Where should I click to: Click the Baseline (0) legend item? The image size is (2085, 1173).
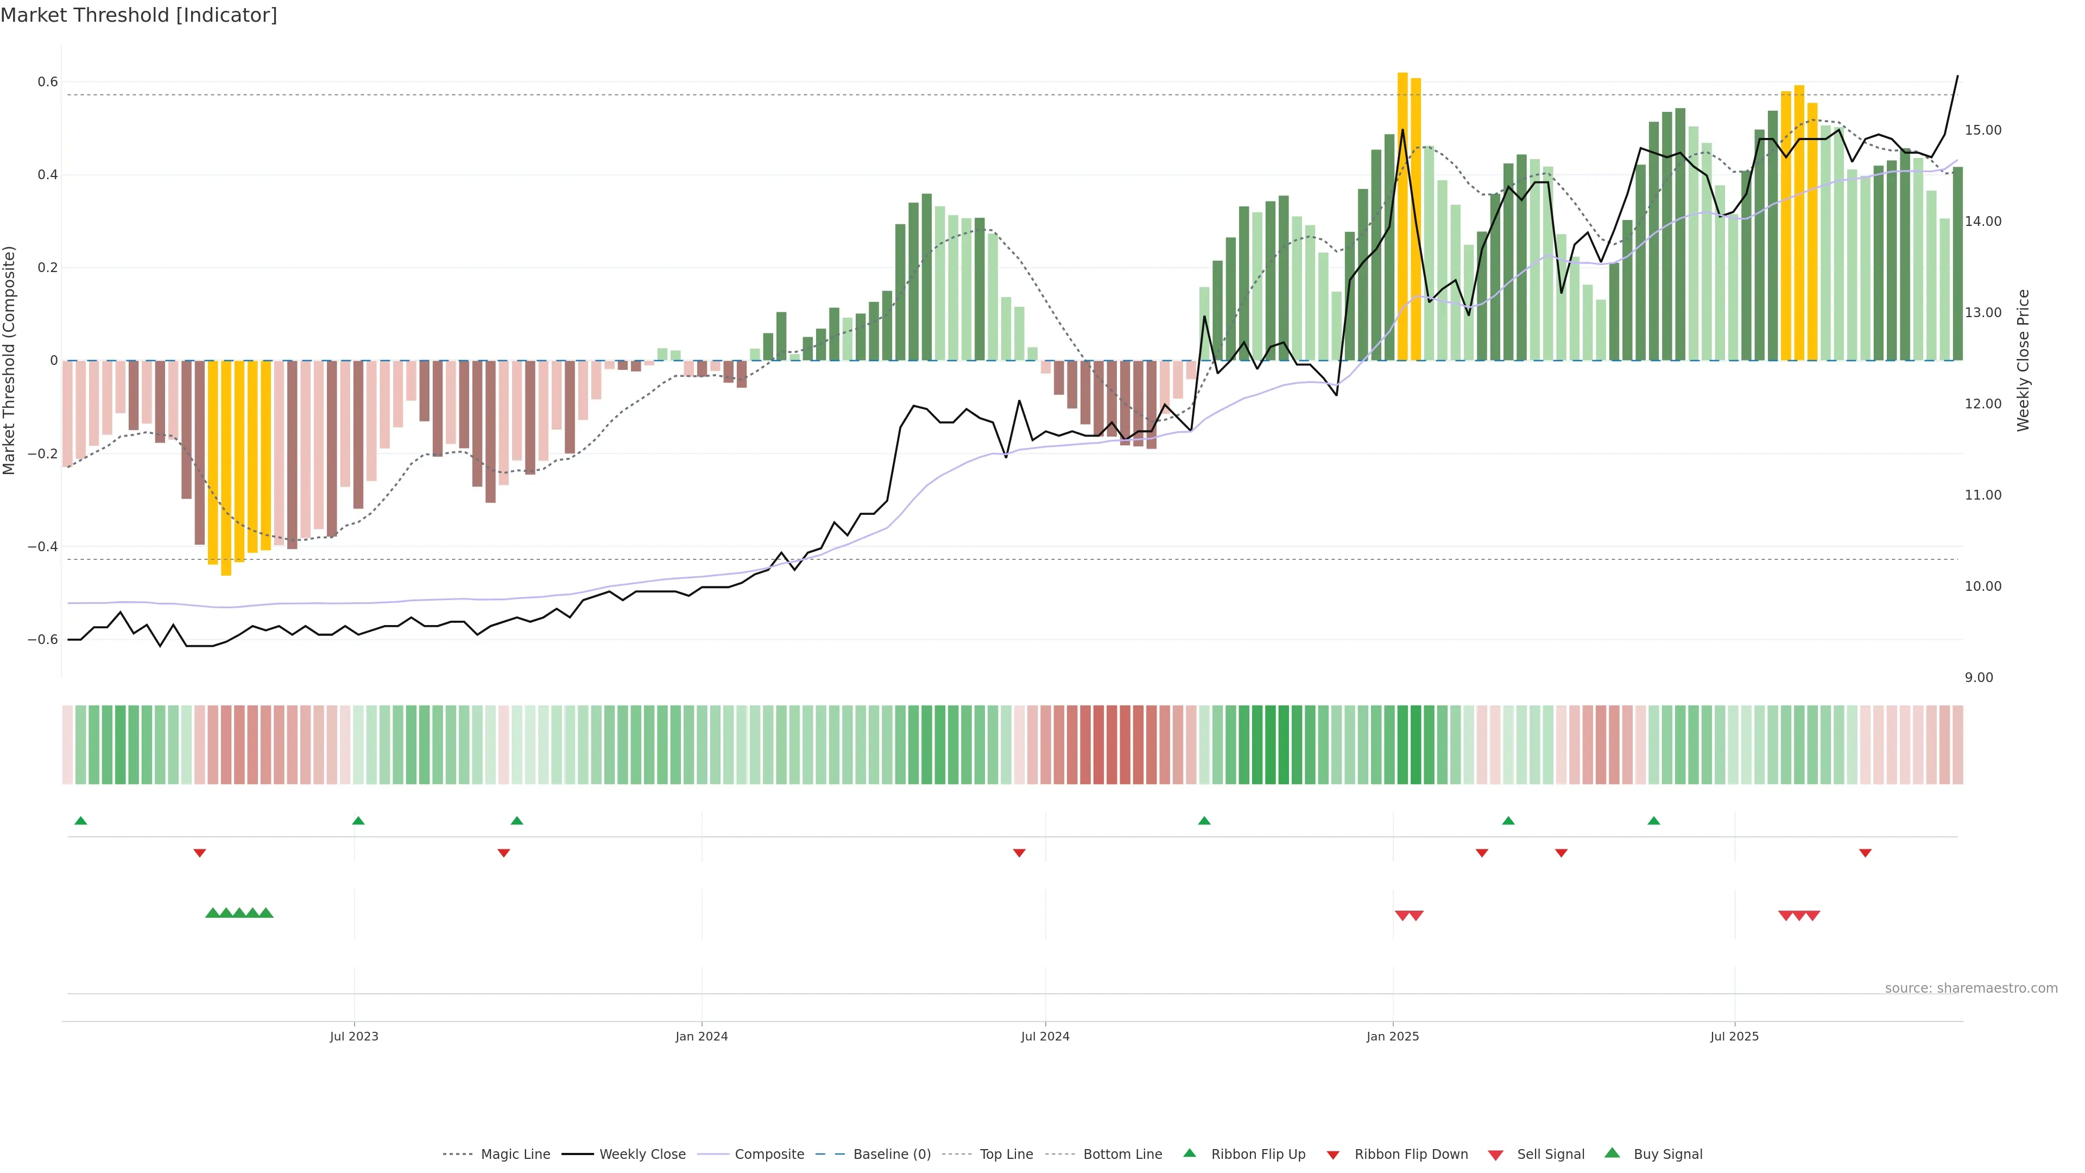(892, 1153)
